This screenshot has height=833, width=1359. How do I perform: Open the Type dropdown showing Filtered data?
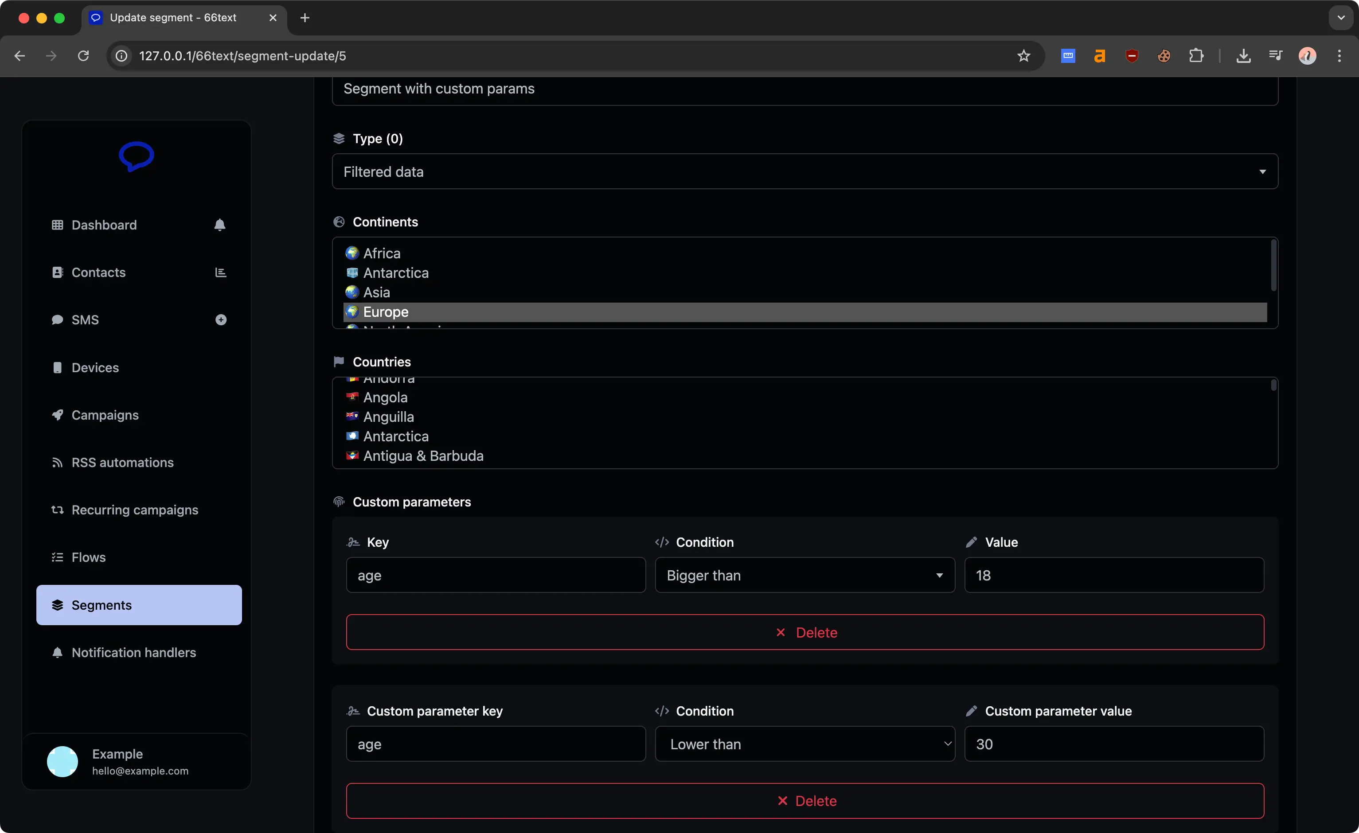pyautogui.click(x=804, y=171)
